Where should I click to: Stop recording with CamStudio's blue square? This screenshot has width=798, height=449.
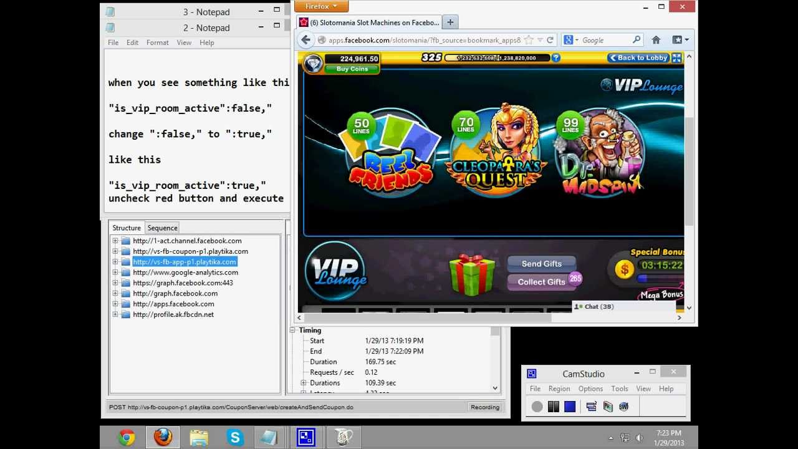pyautogui.click(x=570, y=407)
